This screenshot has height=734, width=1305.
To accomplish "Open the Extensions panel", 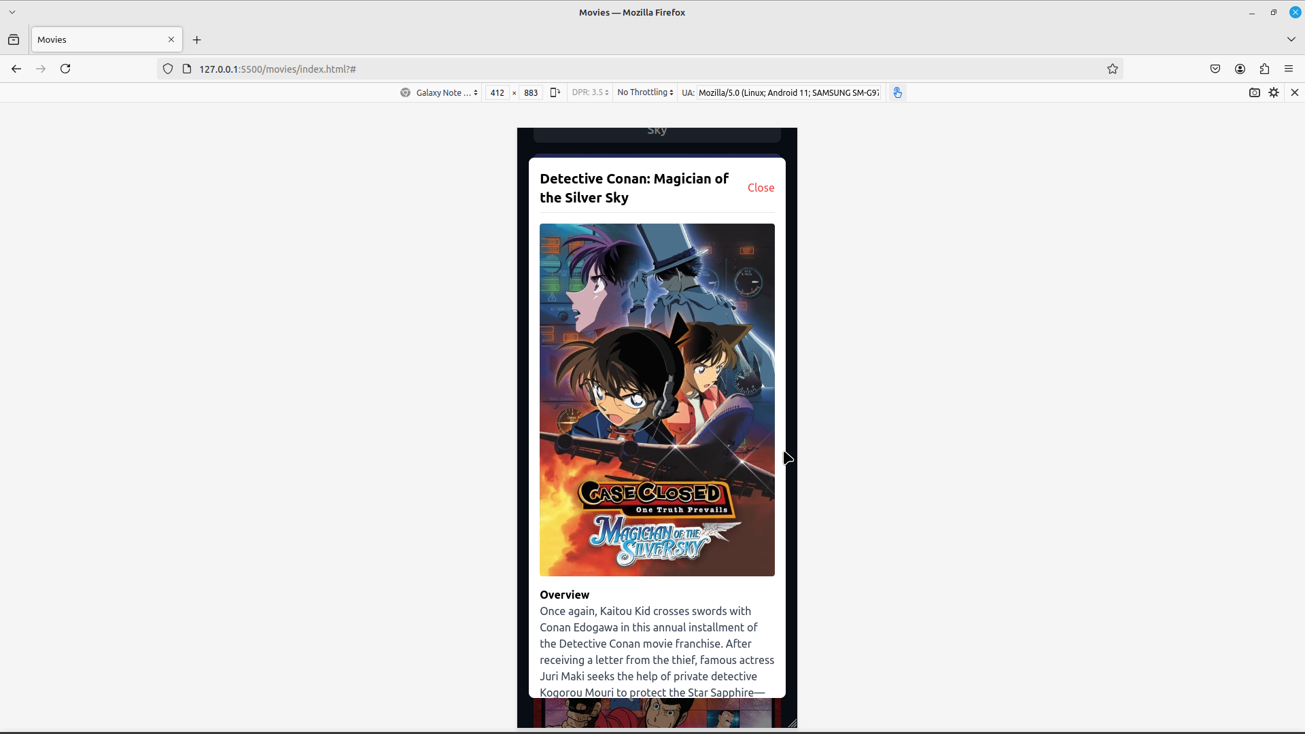I will click(1264, 69).
